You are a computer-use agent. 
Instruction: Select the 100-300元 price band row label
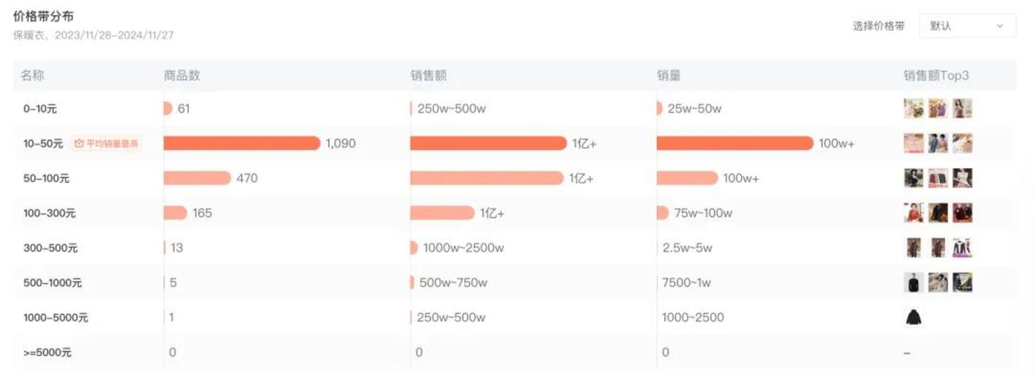(x=50, y=213)
